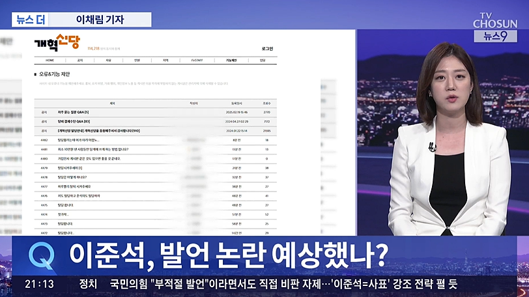Open post number 4480
Viewport: 529px width, 297px height.
click(x=89, y=159)
